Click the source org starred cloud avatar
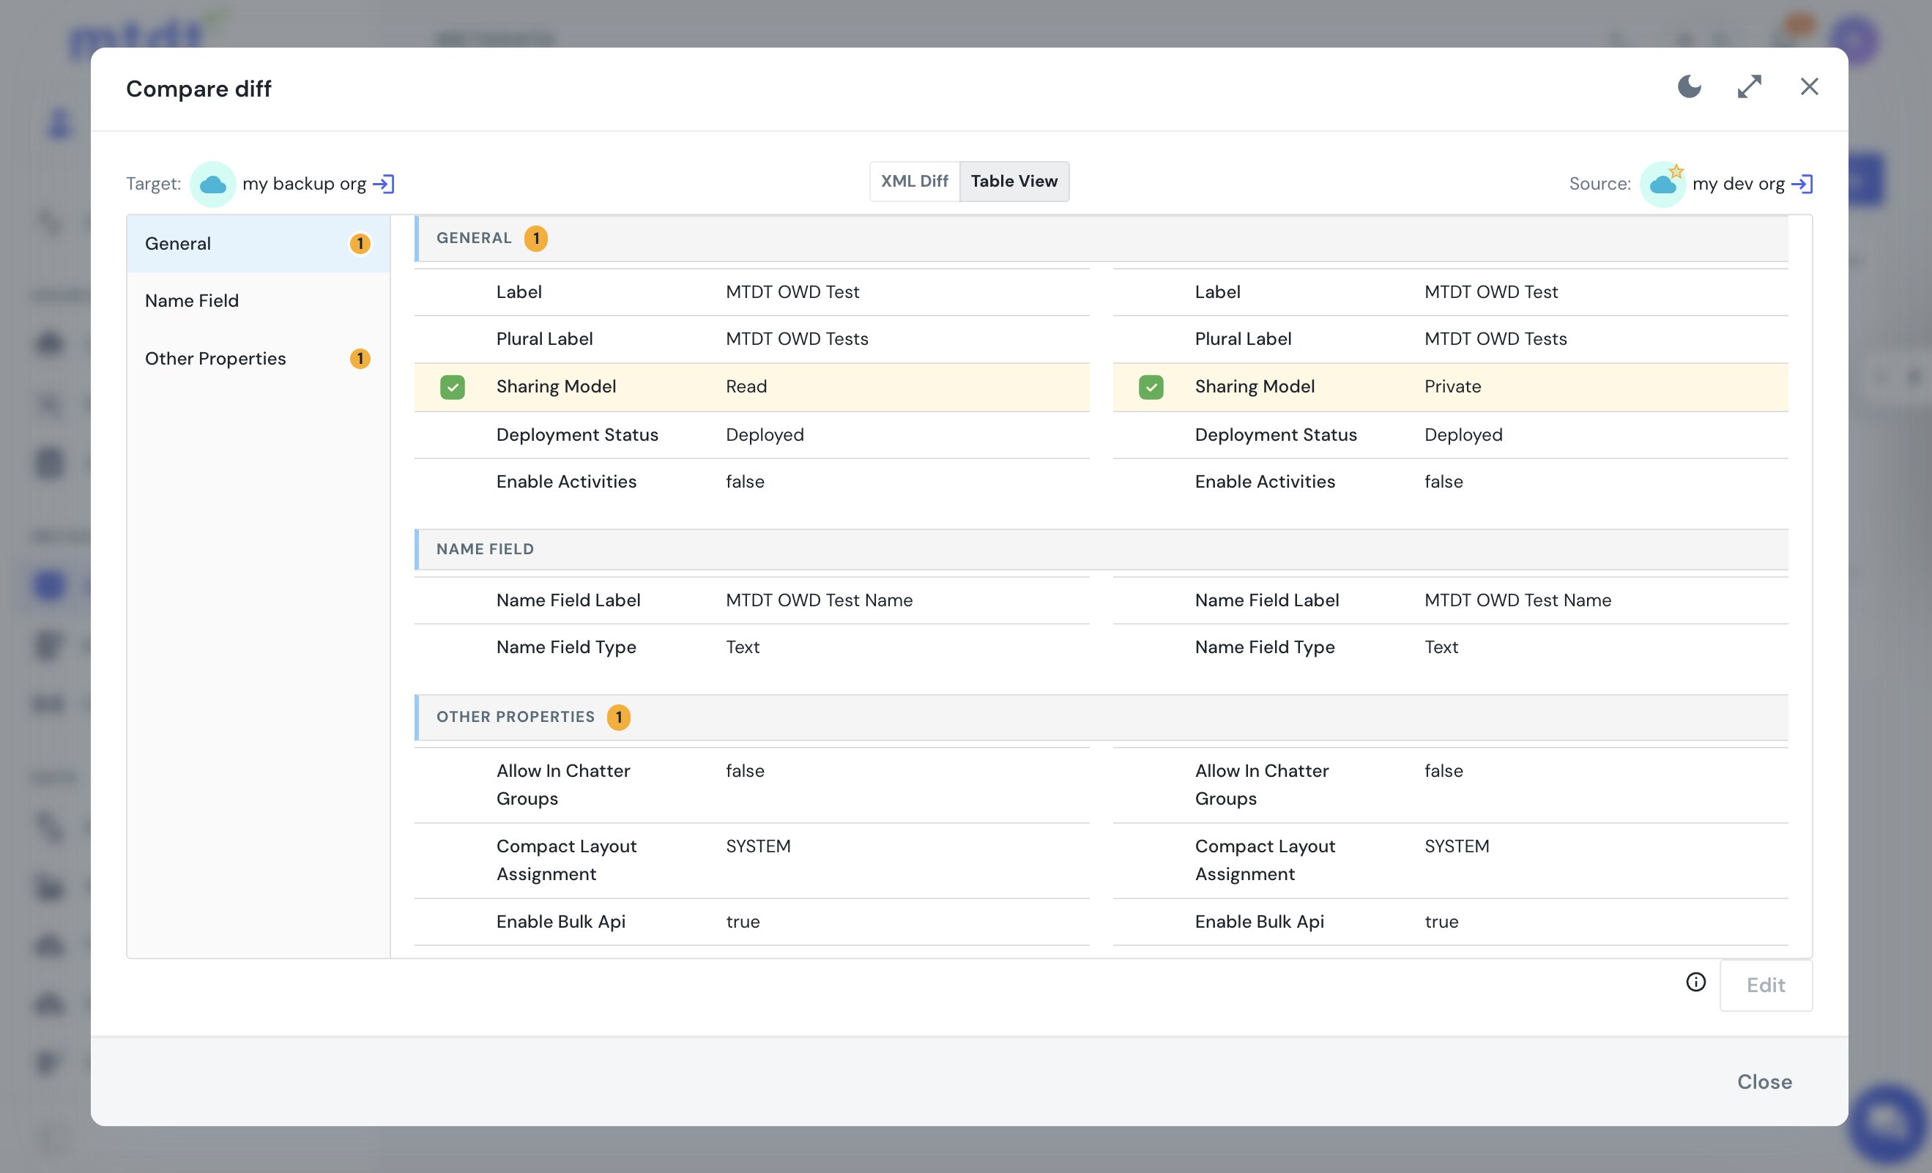This screenshot has width=1932, height=1173. tap(1662, 185)
